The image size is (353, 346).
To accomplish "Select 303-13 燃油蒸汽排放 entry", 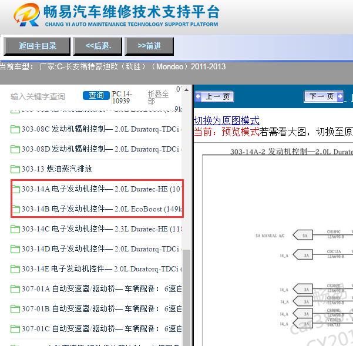I will tap(57, 169).
